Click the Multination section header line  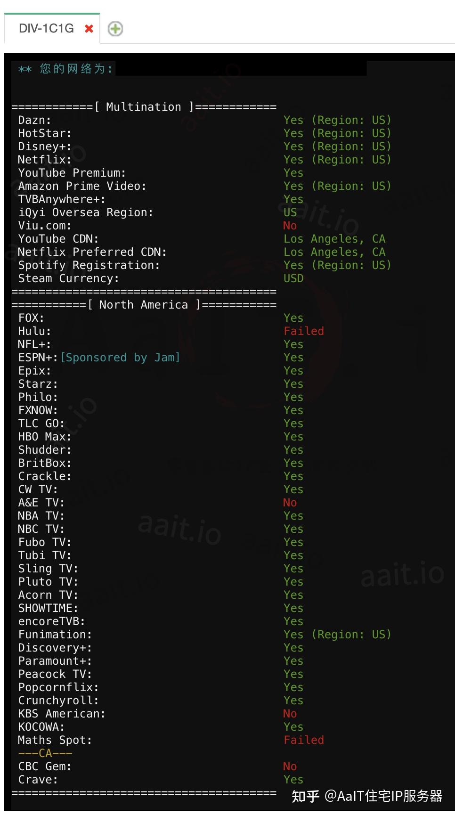144,107
